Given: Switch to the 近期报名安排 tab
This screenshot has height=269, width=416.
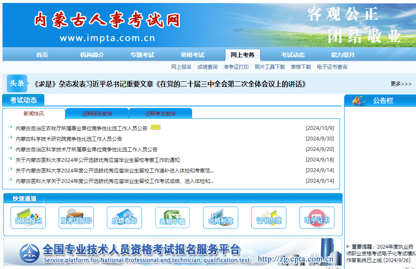Looking at the screenshot, I should pos(97,114).
